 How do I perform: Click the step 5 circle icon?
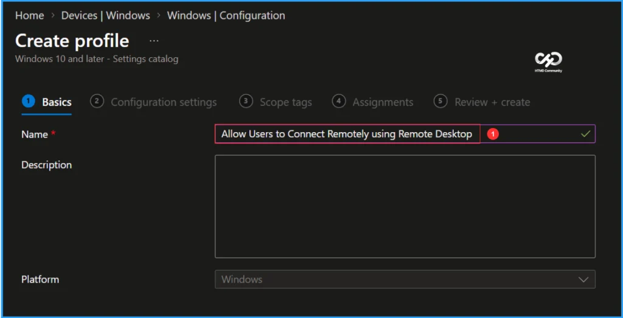tap(440, 101)
